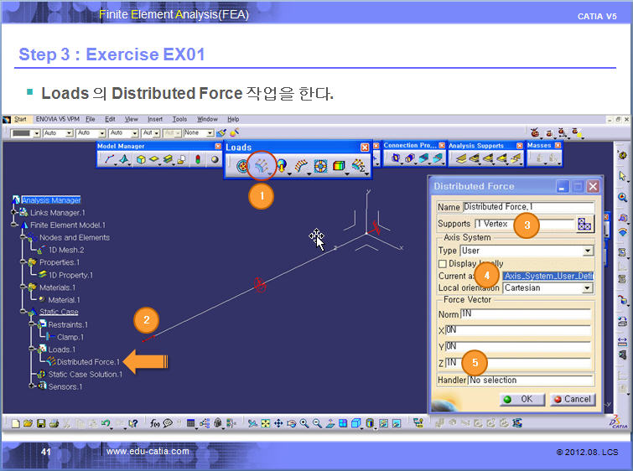The height and width of the screenshot is (471, 633).
Task: Click the New document icon in bottom toolbar
Action: [17, 423]
